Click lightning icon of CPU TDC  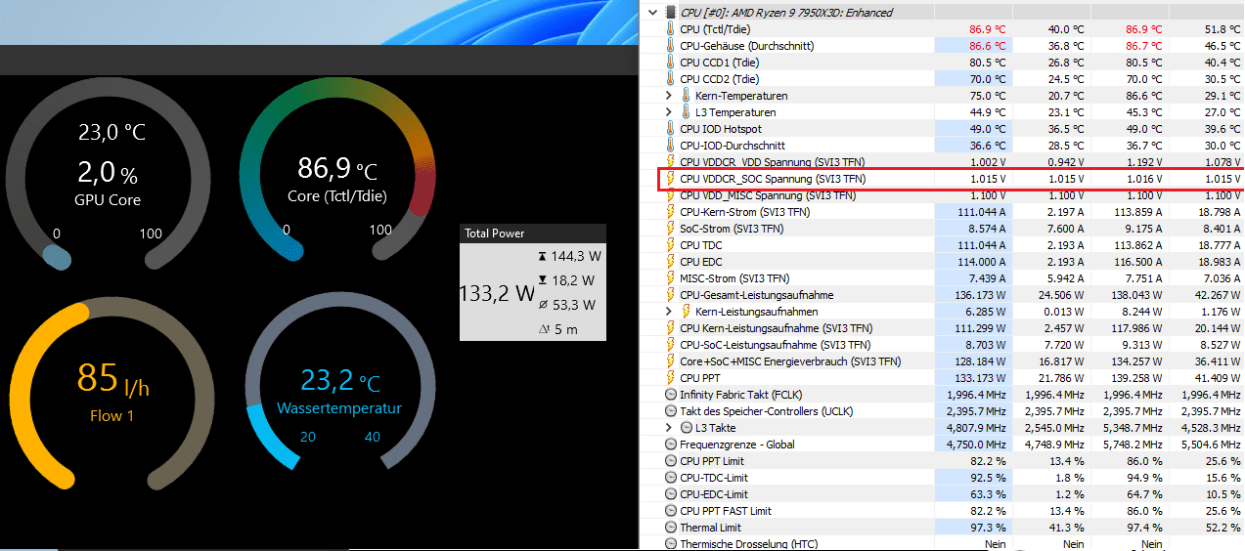671,245
